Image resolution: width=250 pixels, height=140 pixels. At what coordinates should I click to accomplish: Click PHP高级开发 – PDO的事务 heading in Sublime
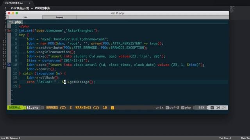click(x=30, y=8)
